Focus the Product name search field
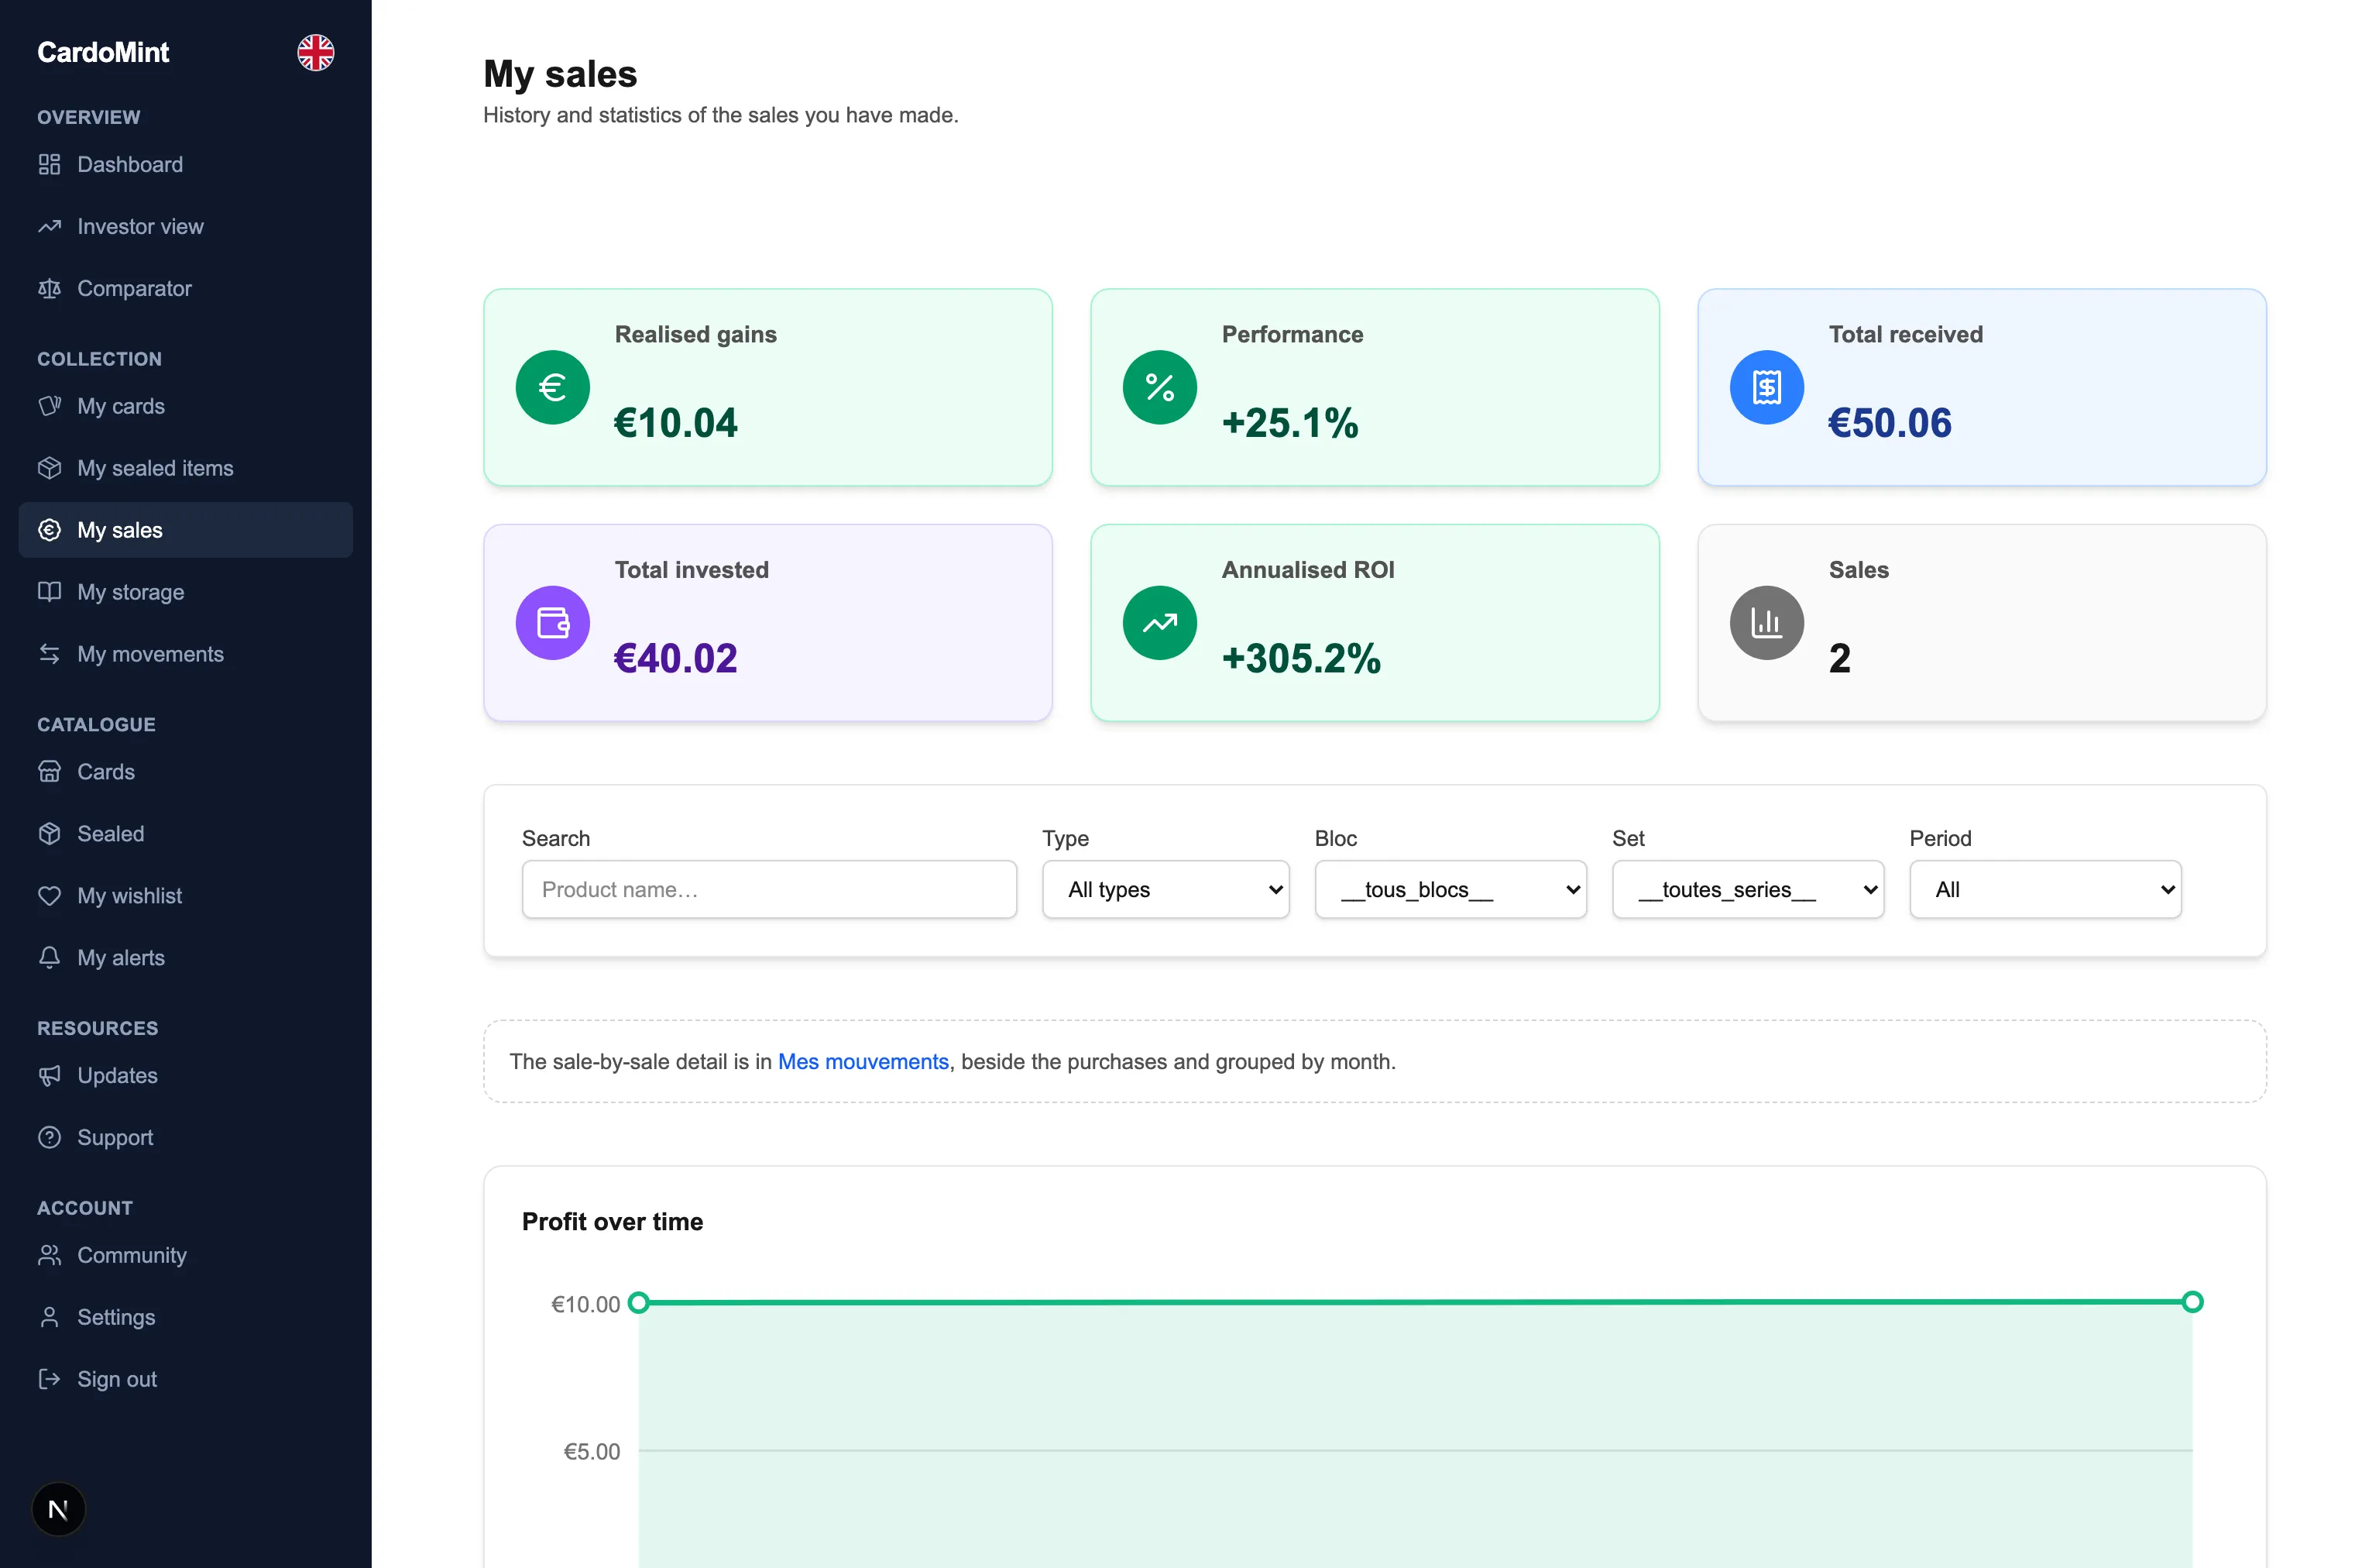Screen dimensions: 2379x1568 767,888
